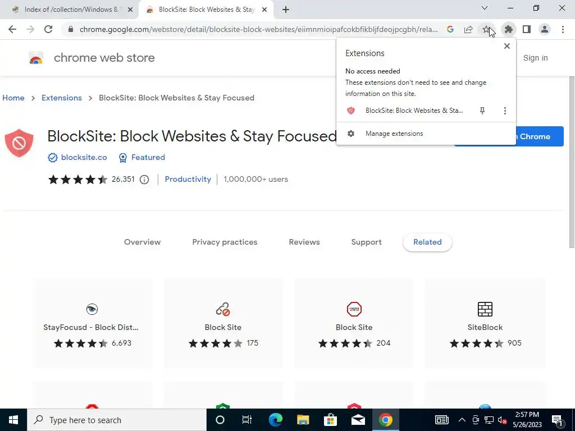Close the Extensions popup
Viewport: 575px width, 431px height.
click(507, 46)
